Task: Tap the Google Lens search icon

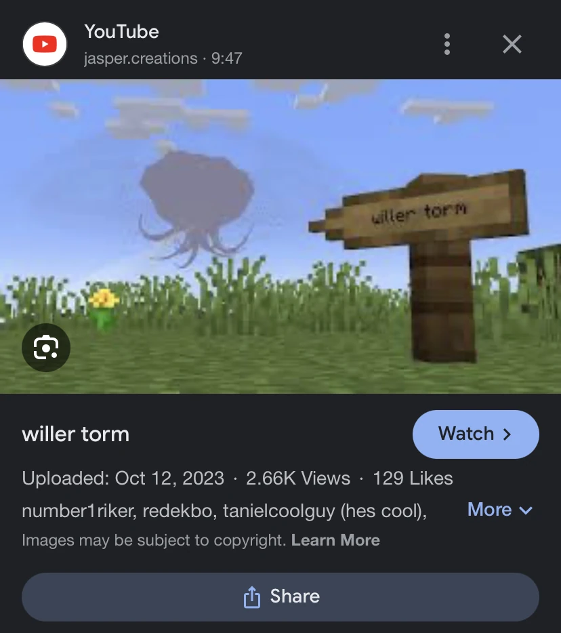Action: coord(46,348)
